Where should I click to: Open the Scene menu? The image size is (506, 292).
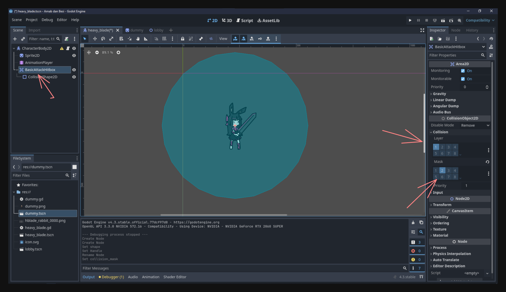pyautogui.click(x=17, y=20)
